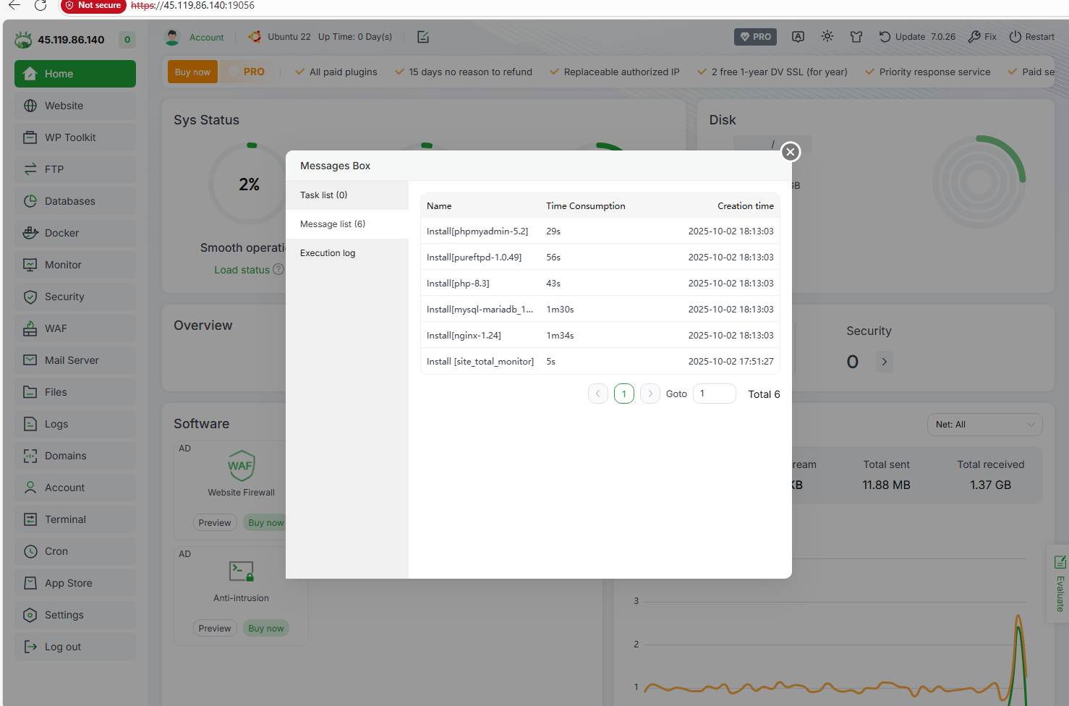1069x706 pixels.
Task: Click the Goto page number field
Action: (714, 394)
